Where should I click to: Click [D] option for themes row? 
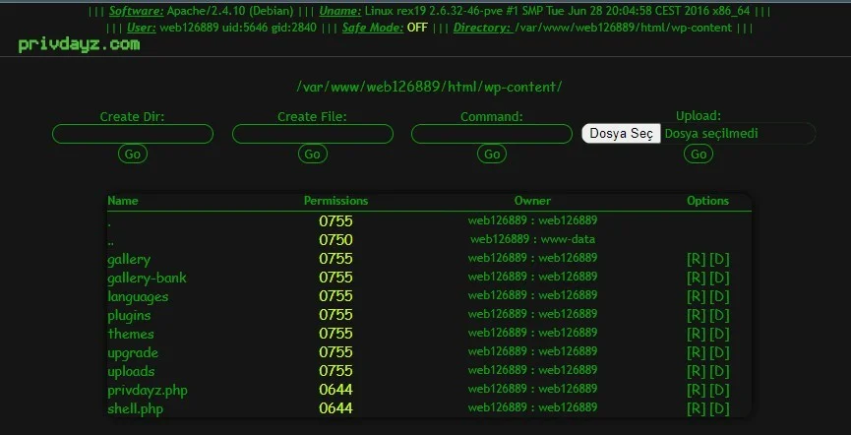click(719, 334)
